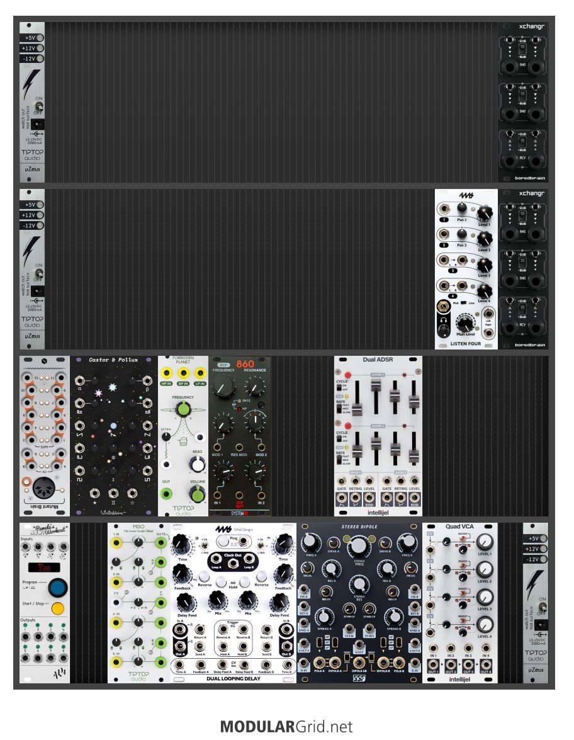This screenshot has height=740, width=574.
Task: Select Pamela's Workout output 1 jack
Action: [25, 637]
